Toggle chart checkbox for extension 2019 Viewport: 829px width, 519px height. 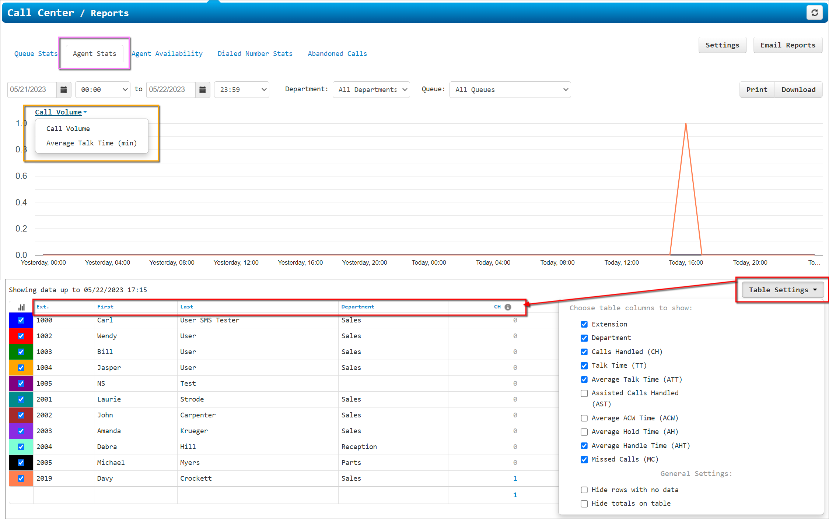click(21, 479)
